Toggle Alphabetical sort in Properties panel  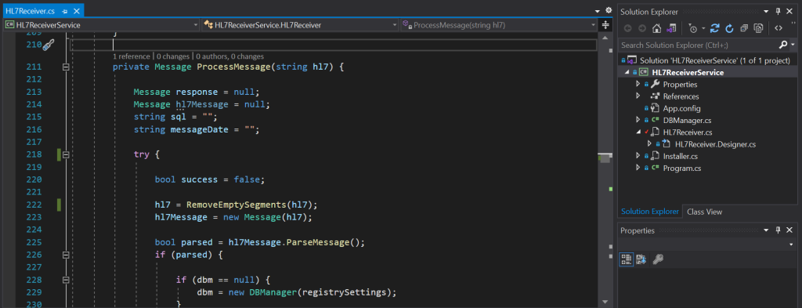point(641,259)
